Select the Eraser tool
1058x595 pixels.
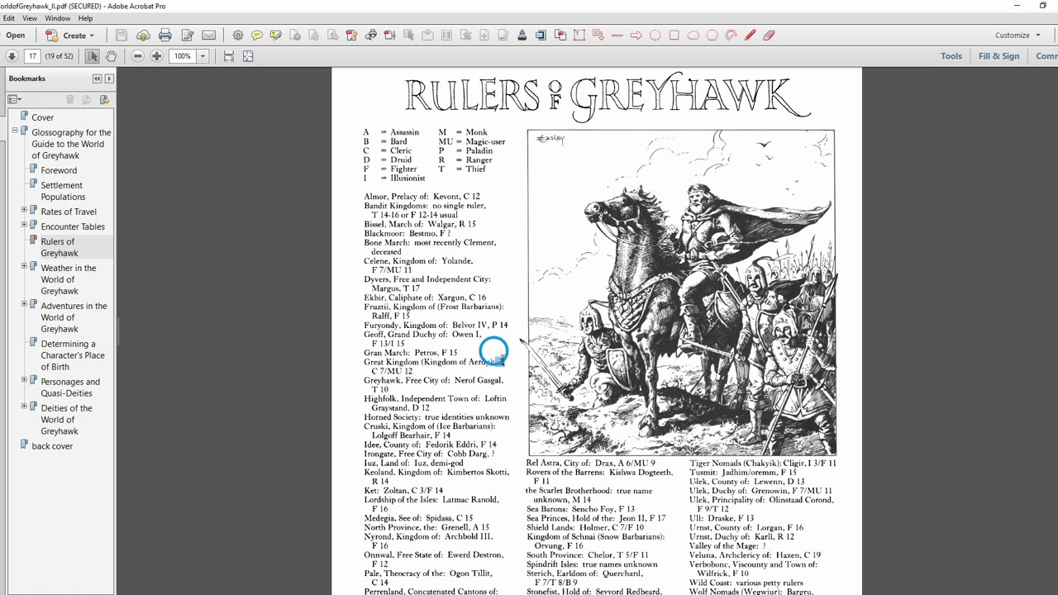point(770,36)
